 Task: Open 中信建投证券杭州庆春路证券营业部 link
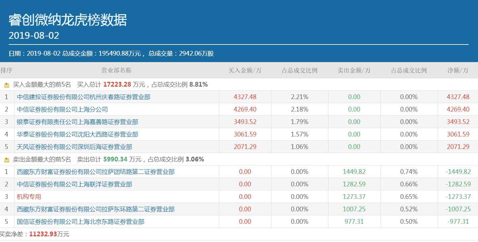pos(84,97)
